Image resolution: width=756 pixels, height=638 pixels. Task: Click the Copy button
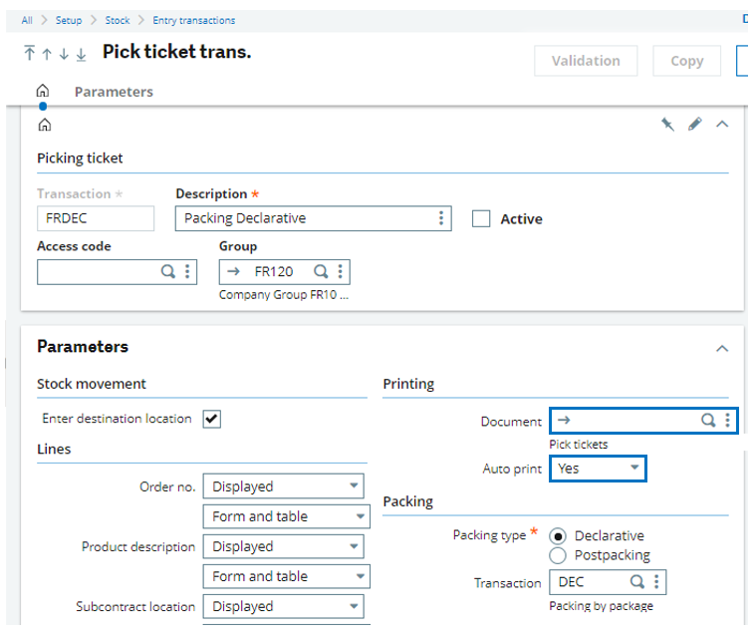[x=686, y=61]
